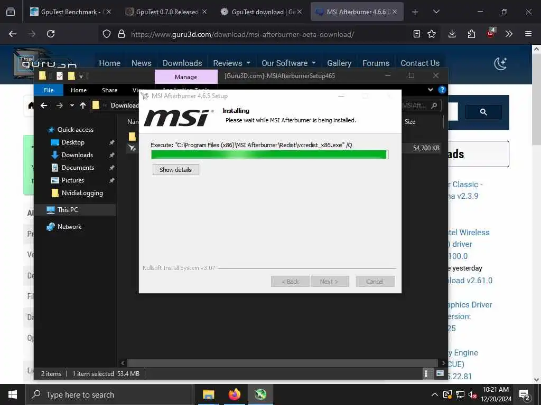Open Gallery in Guru3D navigation
This screenshot has height=405, width=541.
pyautogui.click(x=339, y=63)
